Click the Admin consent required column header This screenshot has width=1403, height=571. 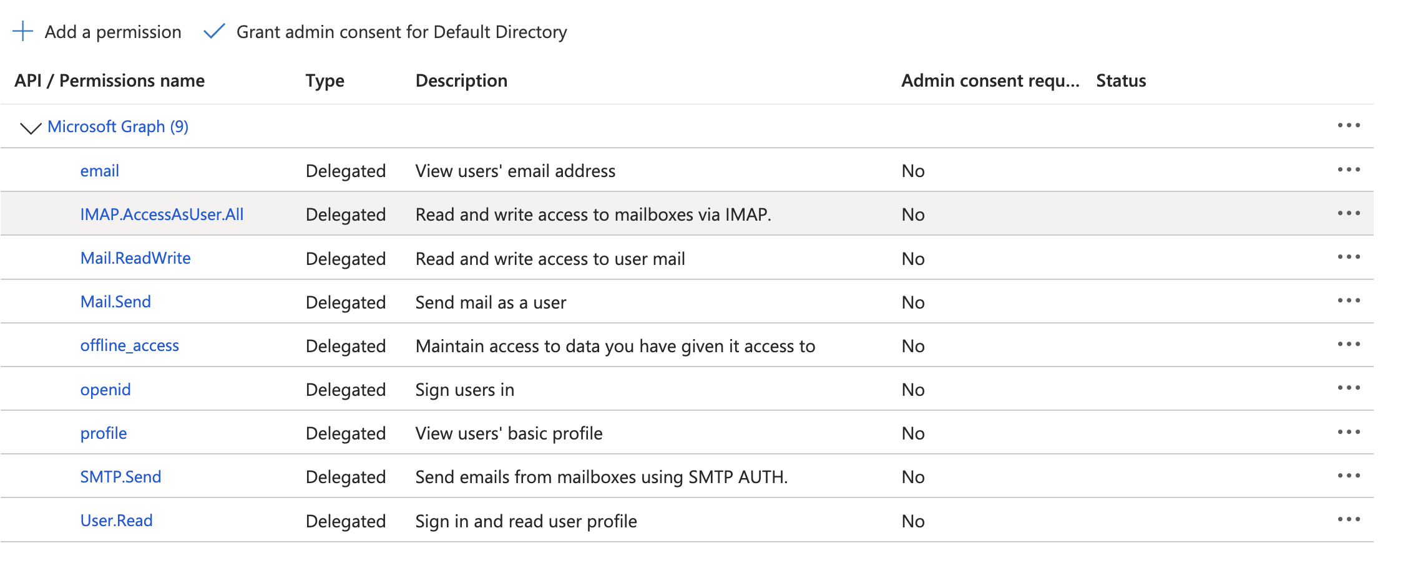coord(989,80)
